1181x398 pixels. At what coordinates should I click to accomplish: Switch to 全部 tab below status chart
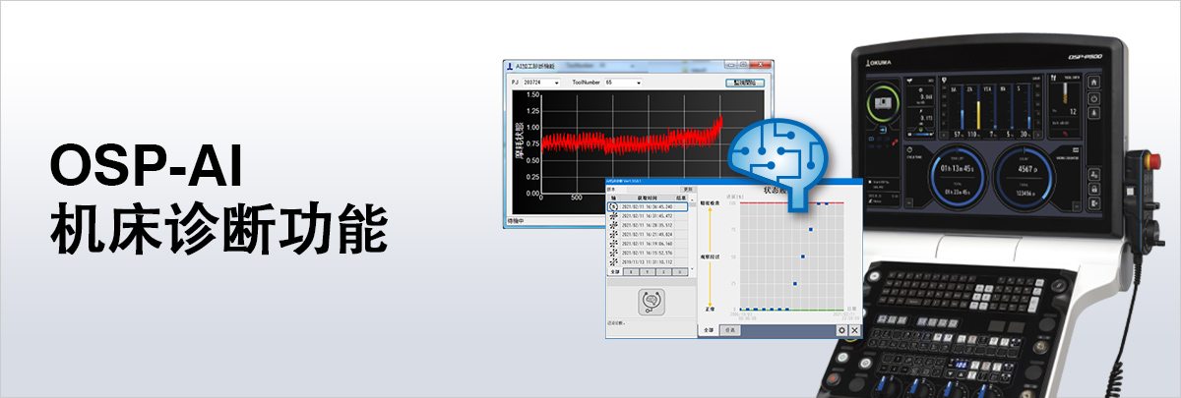[709, 330]
